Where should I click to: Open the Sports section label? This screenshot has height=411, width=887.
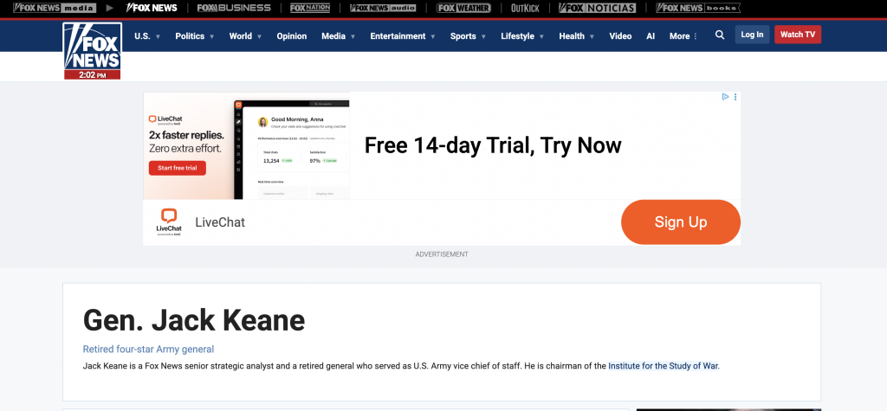pos(463,35)
